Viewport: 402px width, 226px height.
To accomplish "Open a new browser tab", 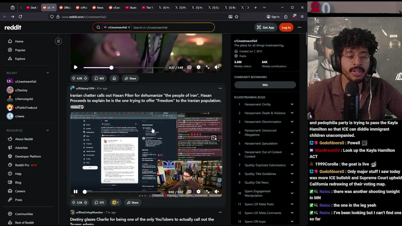I will coord(255,8).
